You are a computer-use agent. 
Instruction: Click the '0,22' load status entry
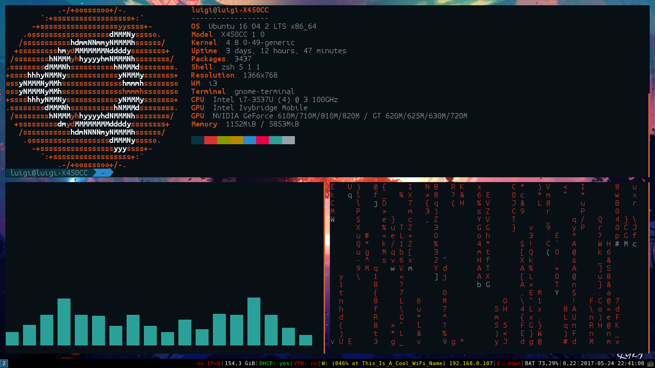pyautogui.click(x=571, y=364)
